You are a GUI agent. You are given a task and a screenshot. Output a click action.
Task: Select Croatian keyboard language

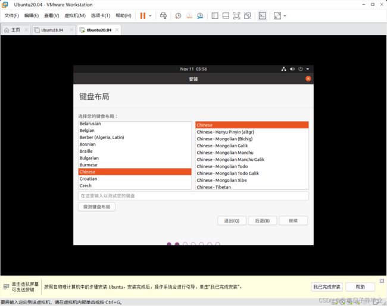pyautogui.click(x=135, y=179)
